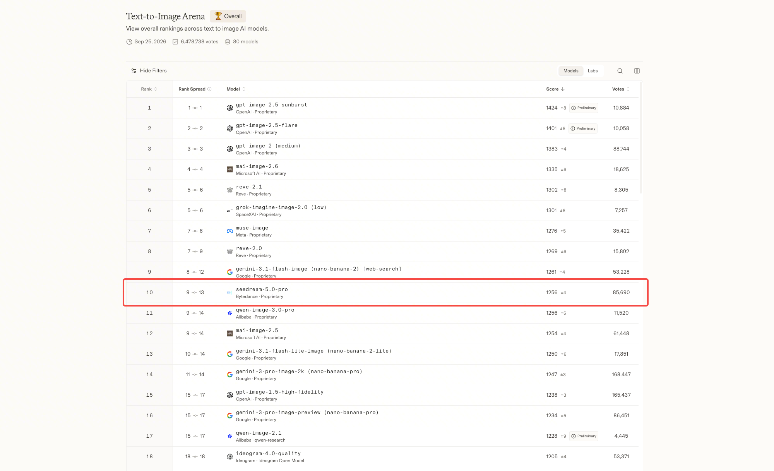Open the gpt-image-1.5-high-fidelity model name
This screenshot has height=471, width=774.
279,392
